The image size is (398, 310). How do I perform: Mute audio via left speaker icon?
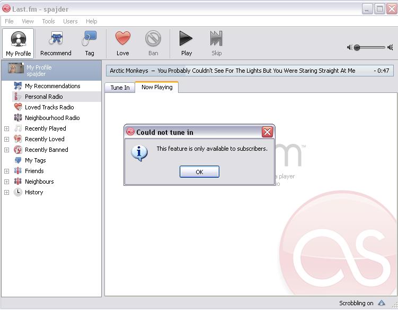pyautogui.click(x=350, y=47)
